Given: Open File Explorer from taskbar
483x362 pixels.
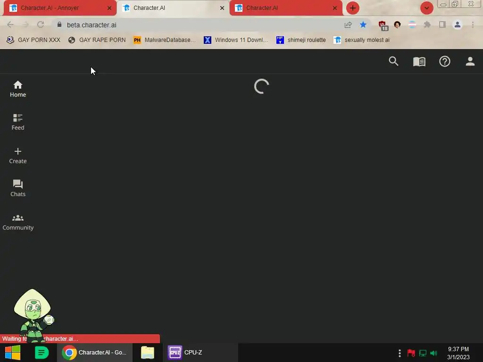Looking at the screenshot, I should pyautogui.click(x=148, y=353).
